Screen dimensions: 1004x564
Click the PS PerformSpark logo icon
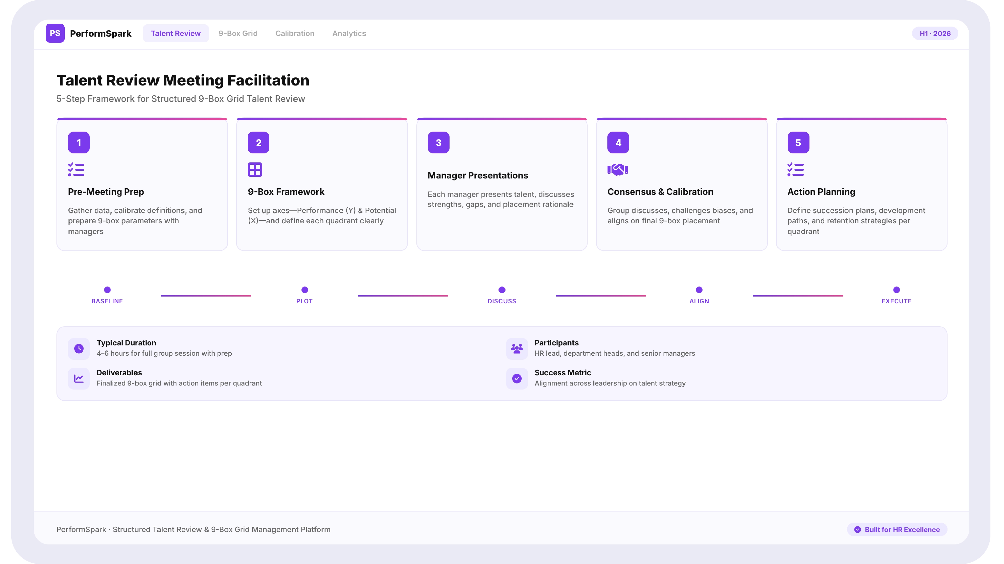point(55,33)
